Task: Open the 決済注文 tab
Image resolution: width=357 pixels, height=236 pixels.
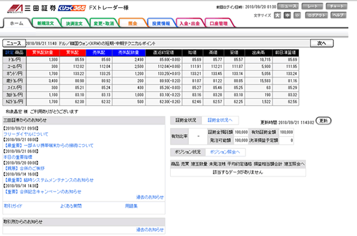Action: tap(74, 23)
